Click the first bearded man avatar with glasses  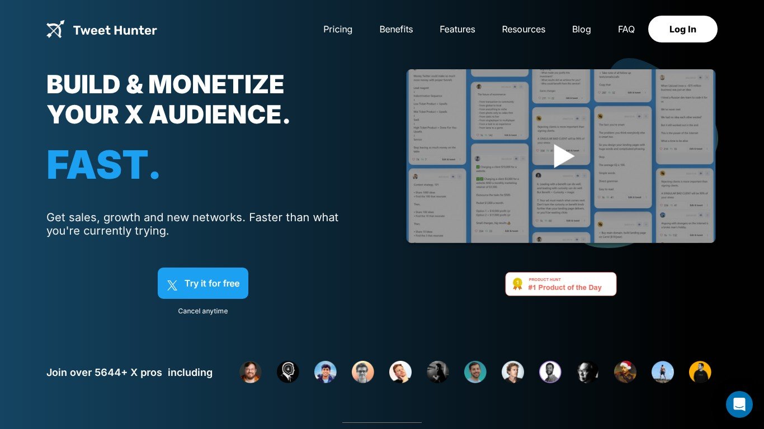click(x=251, y=372)
